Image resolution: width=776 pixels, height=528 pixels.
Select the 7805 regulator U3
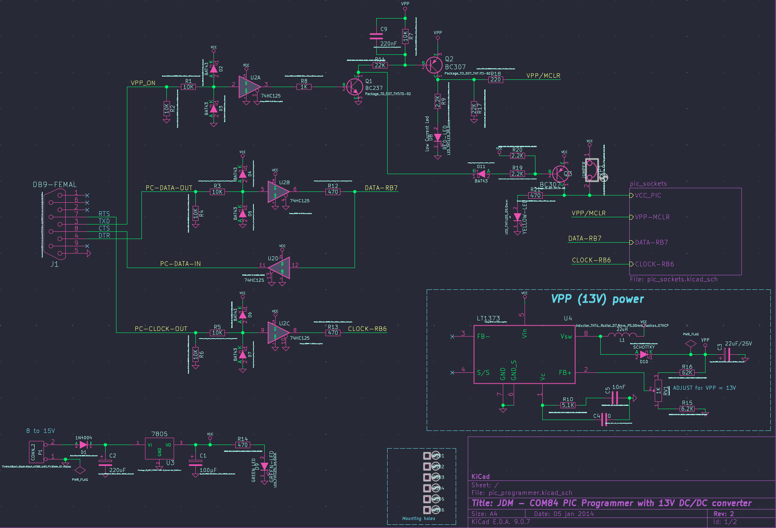160,448
